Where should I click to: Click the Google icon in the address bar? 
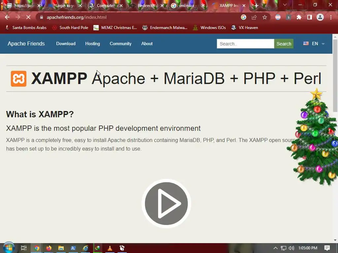(244, 17)
